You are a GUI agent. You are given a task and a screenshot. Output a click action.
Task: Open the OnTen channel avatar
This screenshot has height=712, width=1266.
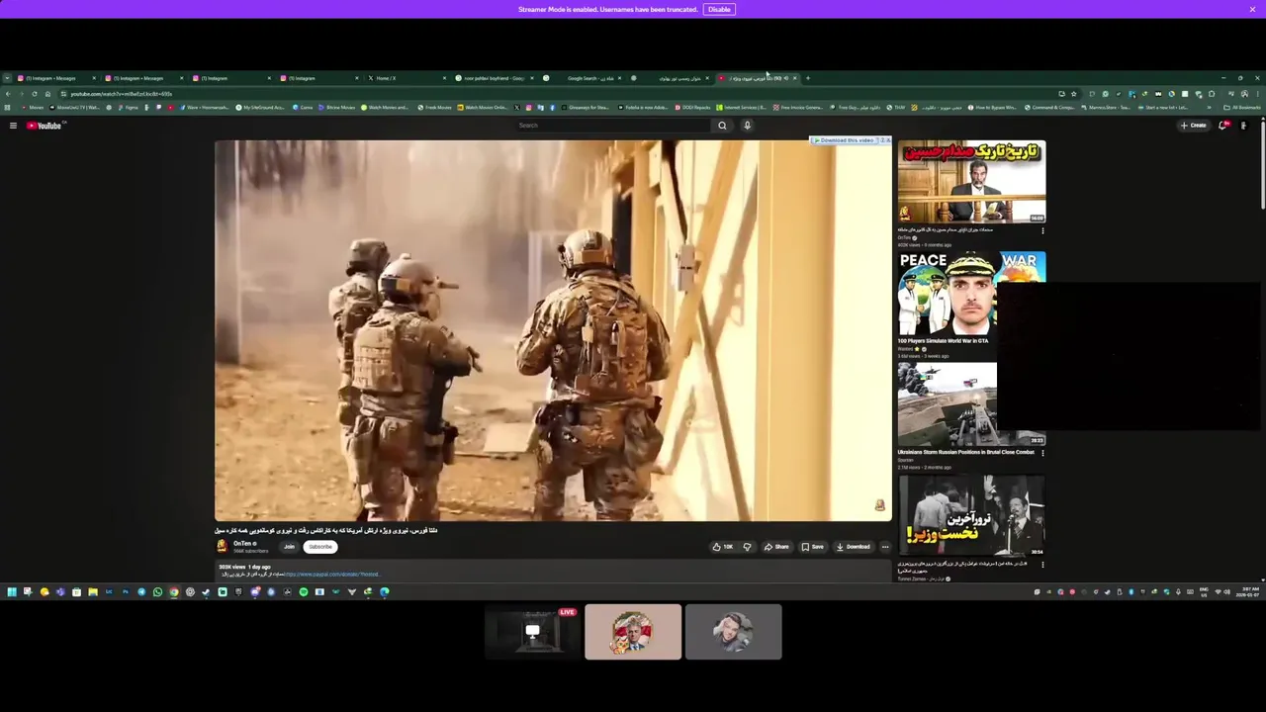[x=222, y=546]
